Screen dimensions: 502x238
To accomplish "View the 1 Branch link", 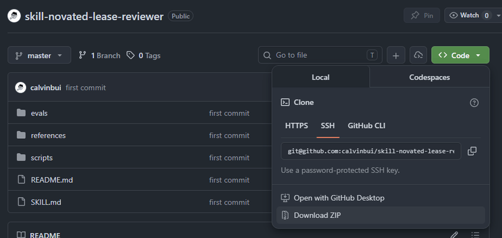I will click(x=99, y=56).
